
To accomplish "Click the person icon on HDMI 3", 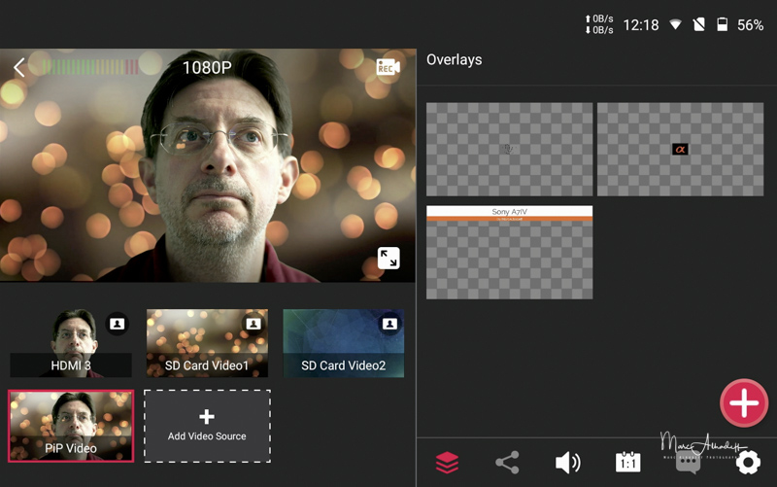I will 117,324.
